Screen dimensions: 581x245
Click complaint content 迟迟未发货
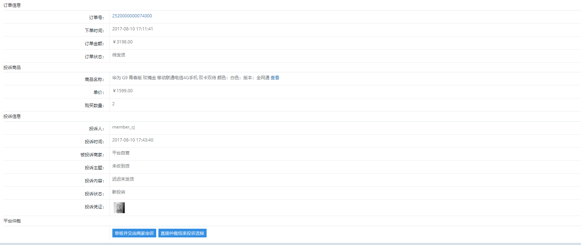[x=123, y=179]
